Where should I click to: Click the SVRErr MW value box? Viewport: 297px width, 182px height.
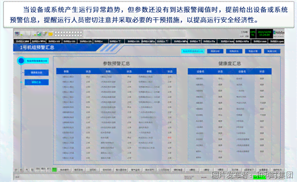(x=22, y=41)
